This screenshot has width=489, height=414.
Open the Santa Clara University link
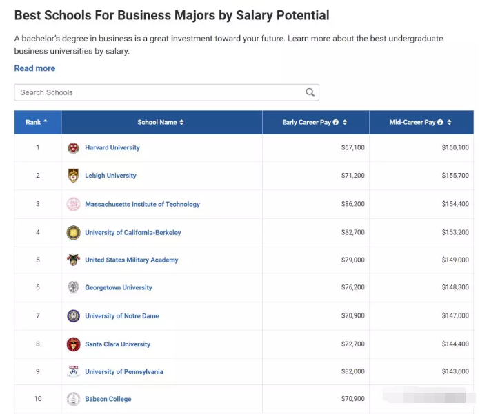point(117,344)
